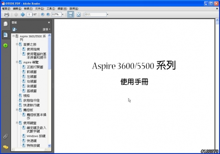The image size is (220, 154).
Task: Open the 說明 Help menu
Action: point(74,9)
